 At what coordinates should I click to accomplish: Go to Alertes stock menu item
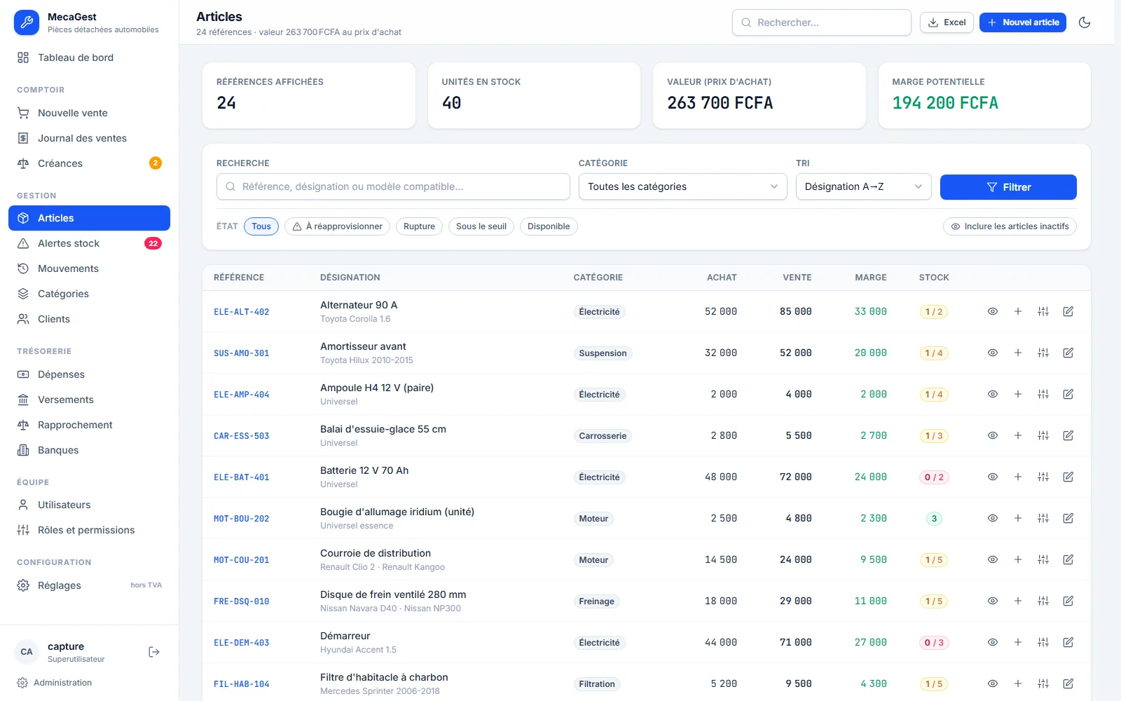(89, 243)
